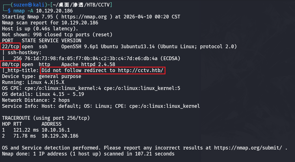Select the highlighted 80/tcp port
Image resolution: width=295 pixels, height=162 pixels.
[x=10, y=64]
